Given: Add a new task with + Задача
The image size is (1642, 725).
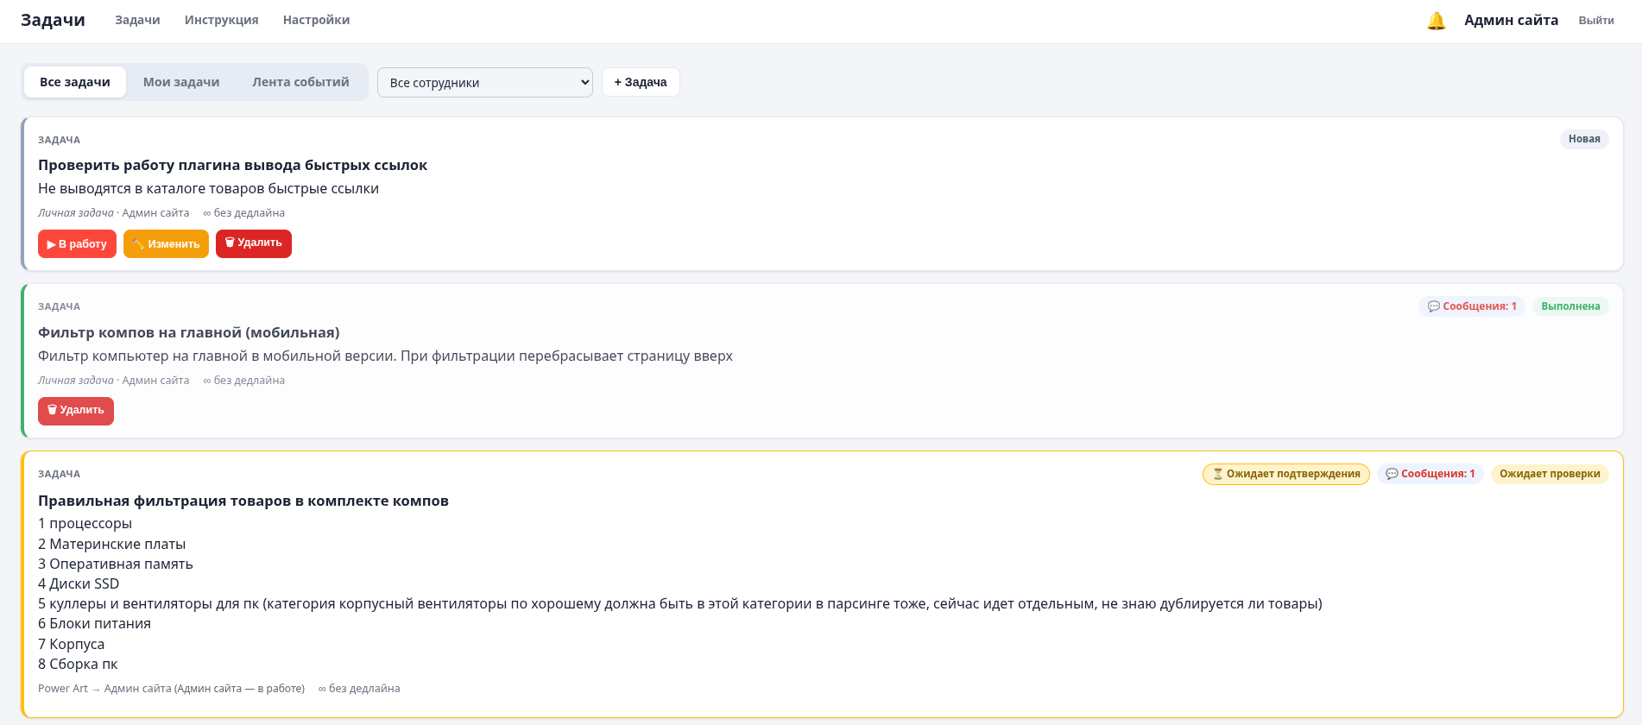Looking at the screenshot, I should tap(641, 82).
